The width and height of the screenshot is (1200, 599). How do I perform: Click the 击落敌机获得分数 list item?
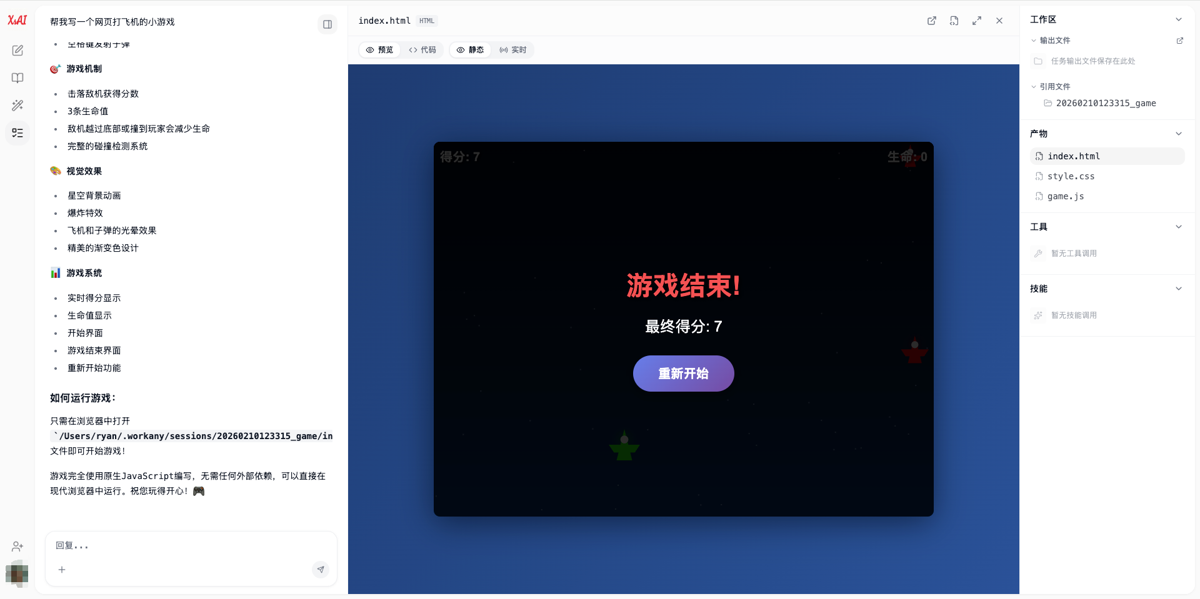point(103,94)
